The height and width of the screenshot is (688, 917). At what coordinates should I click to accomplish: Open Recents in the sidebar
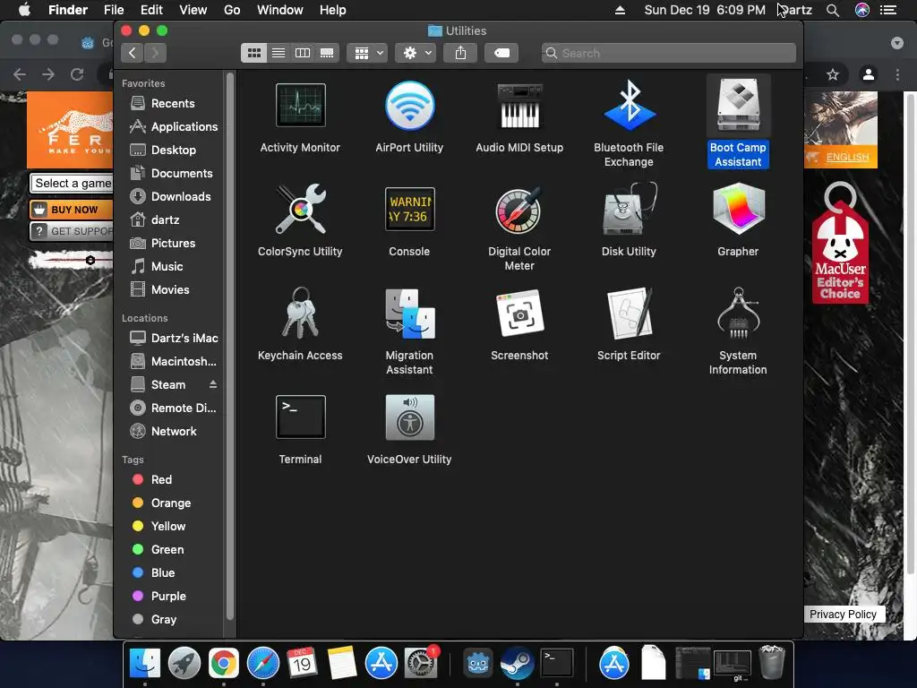point(173,104)
